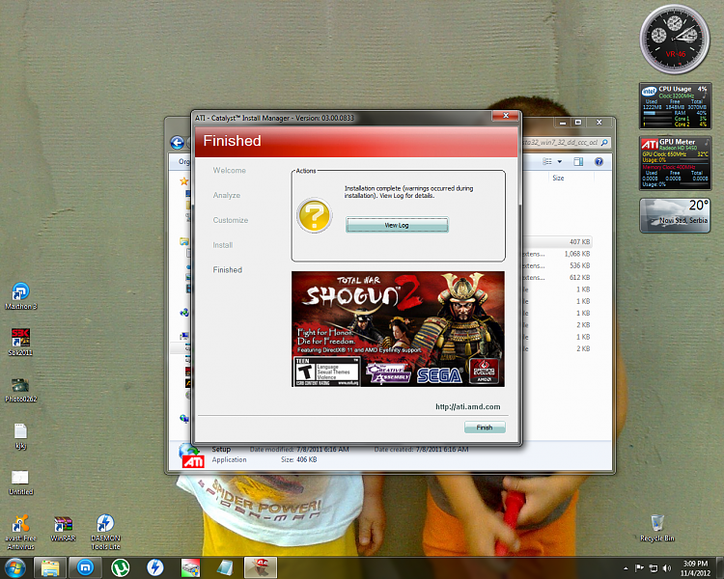This screenshot has height=579, width=724.
Task: Click the Explorer back arrow button
Action: 178,143
